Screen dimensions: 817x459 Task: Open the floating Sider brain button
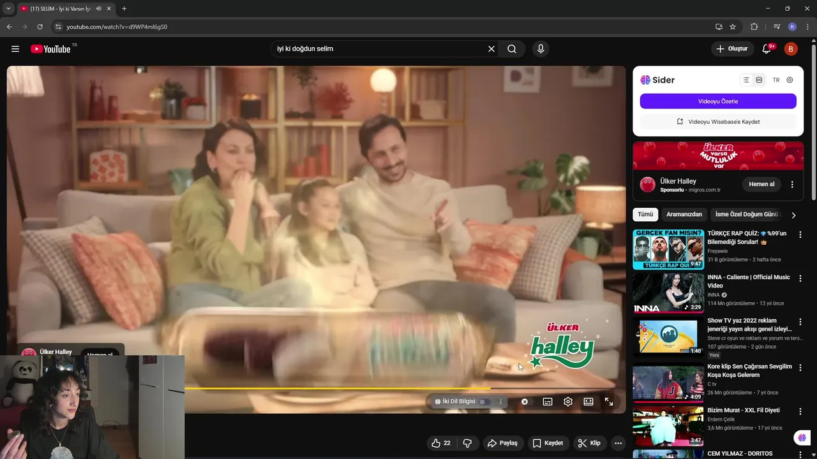pyautogui.click(x=802, y=438)
